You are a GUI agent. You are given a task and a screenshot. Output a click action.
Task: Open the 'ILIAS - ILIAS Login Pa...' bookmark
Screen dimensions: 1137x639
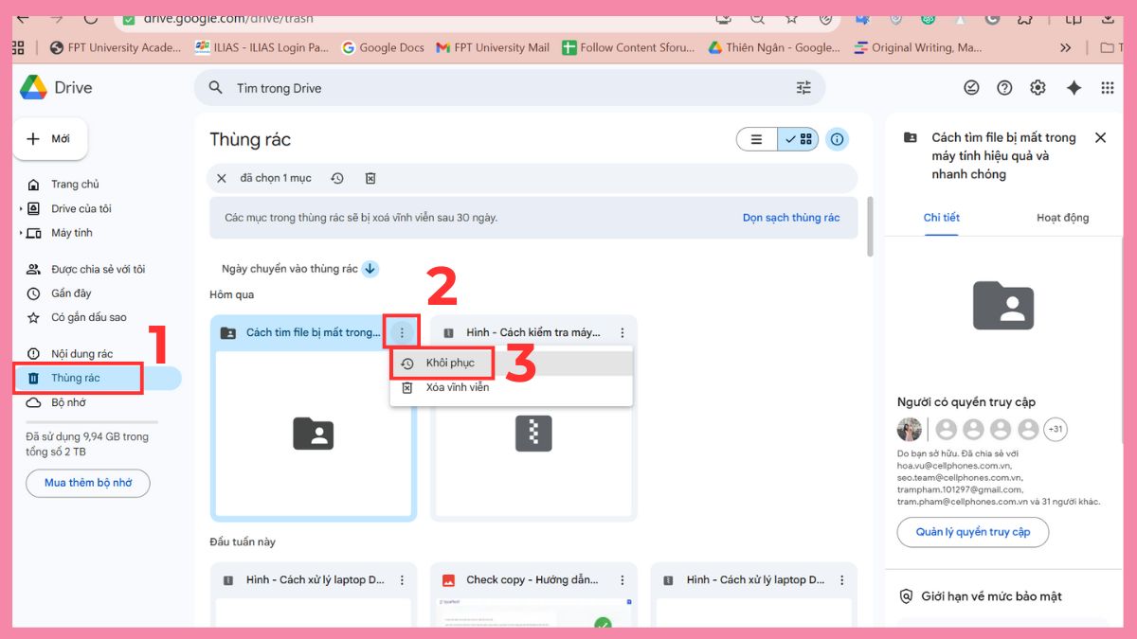click(262, 47)
